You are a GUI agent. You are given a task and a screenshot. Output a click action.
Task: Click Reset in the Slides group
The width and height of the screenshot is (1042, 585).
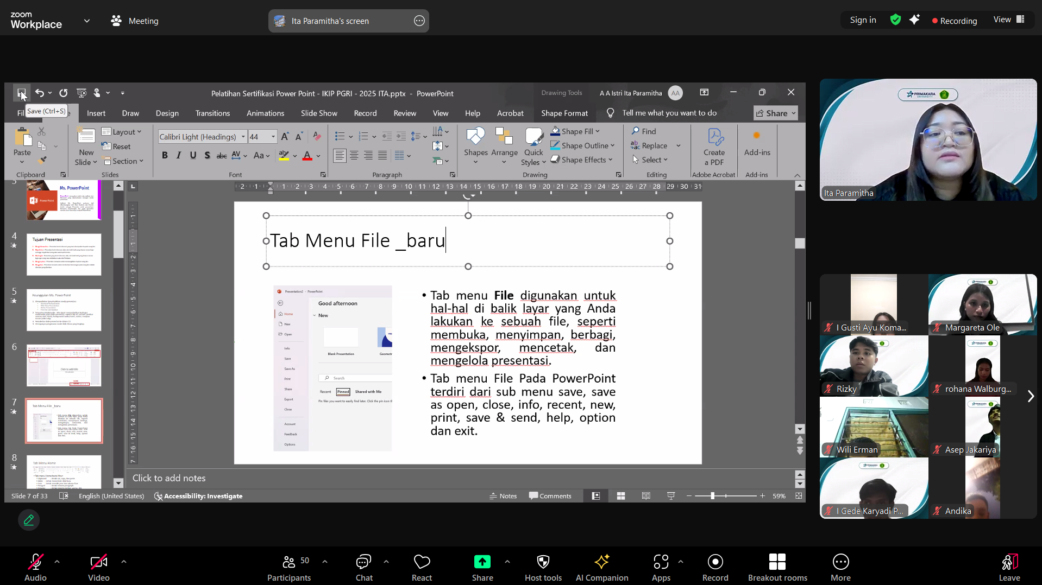tap(116, 147)
